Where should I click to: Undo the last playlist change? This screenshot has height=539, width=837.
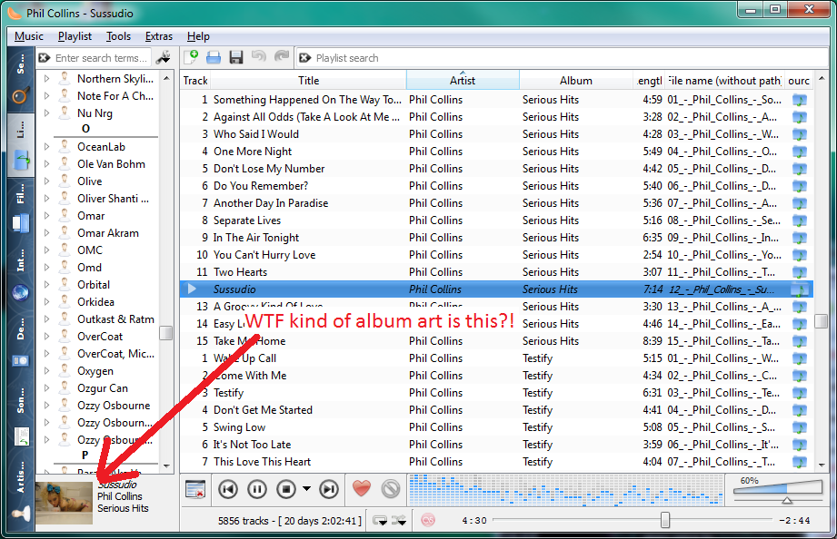(x=259, y=56)
